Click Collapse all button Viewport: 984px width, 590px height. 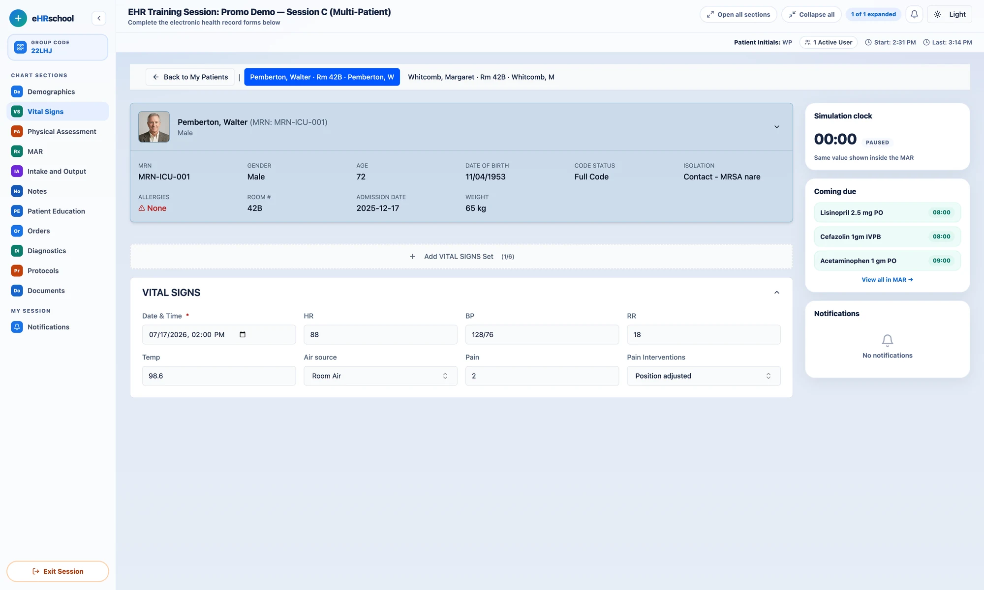point(811,14)
